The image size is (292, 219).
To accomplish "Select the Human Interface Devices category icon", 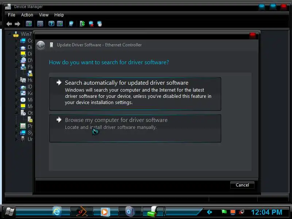I will [x=23, y=80].
